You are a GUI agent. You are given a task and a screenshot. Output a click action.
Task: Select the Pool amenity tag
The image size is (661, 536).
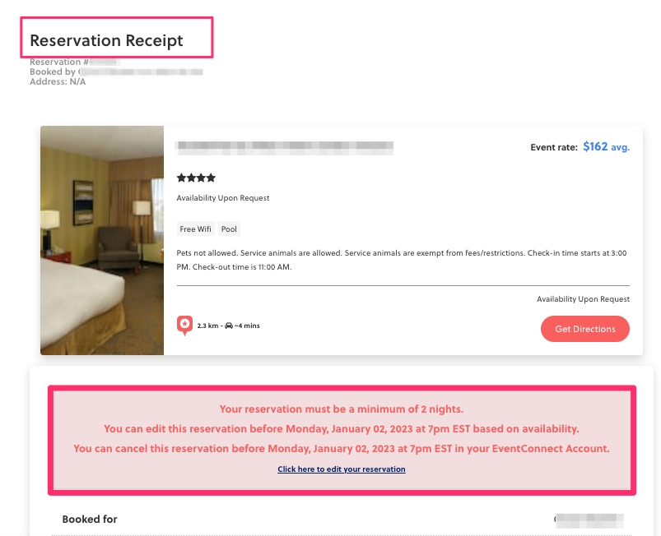[229, 229]
